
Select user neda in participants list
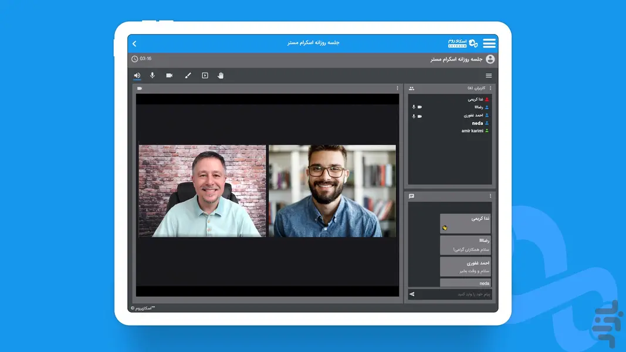(x=477, y=123)
